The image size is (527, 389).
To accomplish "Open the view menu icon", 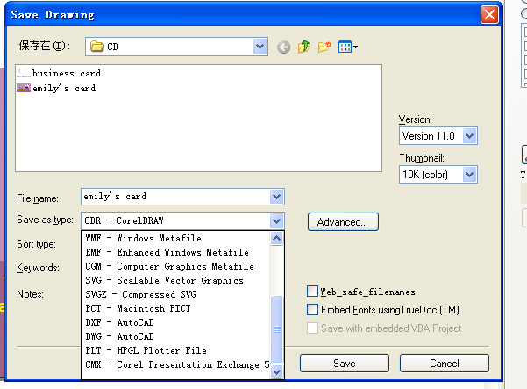I will click(x=347, y=47).
